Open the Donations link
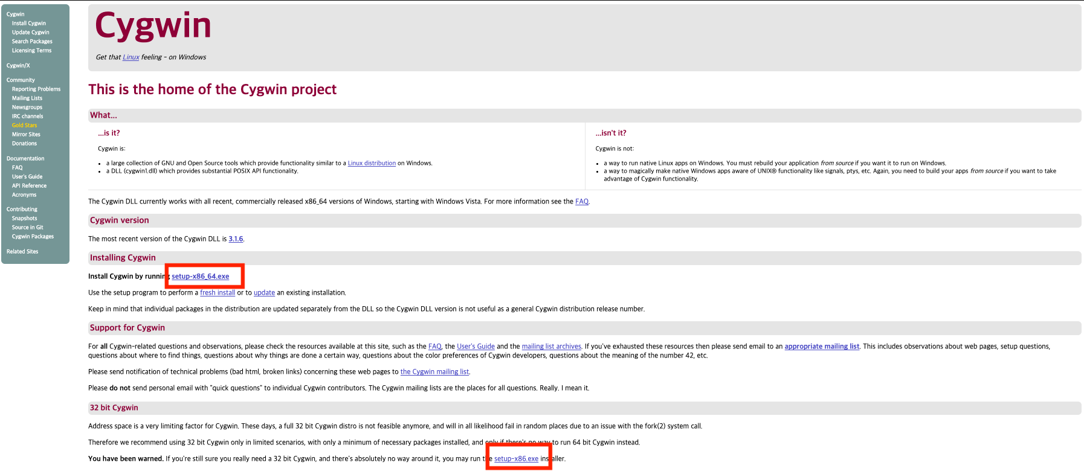The image size is (1084, 471). 24,143
